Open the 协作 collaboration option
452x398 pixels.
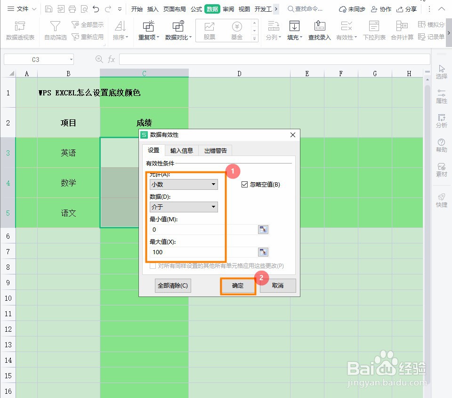[381, 9]
